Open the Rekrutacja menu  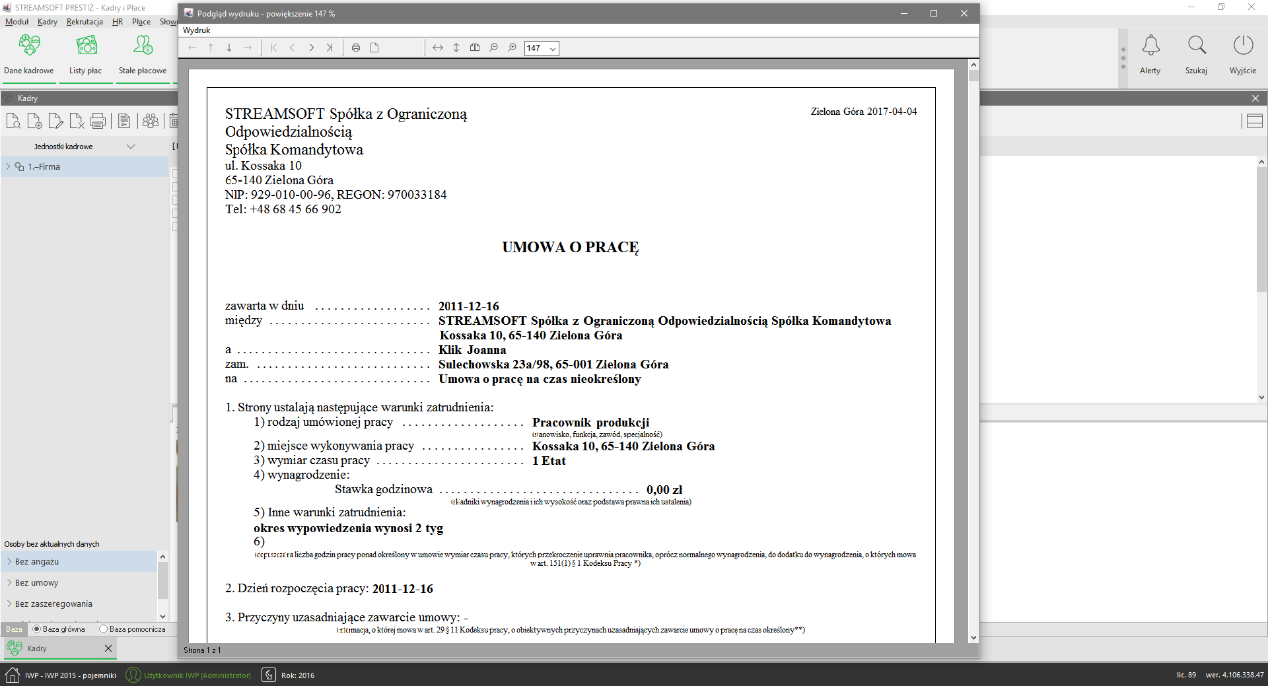(x=85, y=22)
